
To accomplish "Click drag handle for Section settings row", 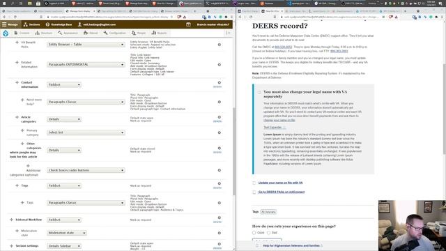I will click(11, 246).
